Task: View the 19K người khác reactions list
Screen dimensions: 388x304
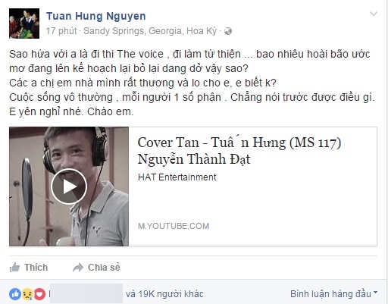Action: point(164,294)
